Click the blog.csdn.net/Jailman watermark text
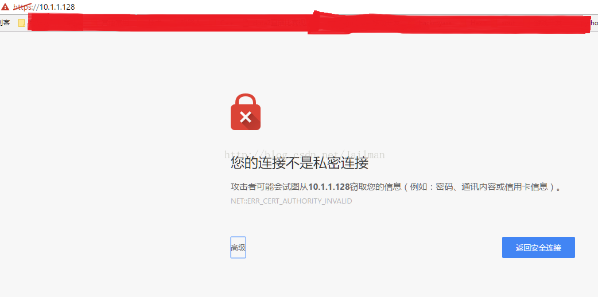598x297 pixels. (305, 154)
